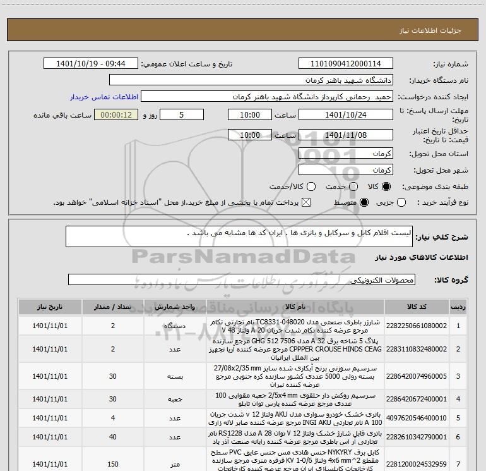
Task: Click the delivery city field 'کرمان'
Action: click(346, 170)
